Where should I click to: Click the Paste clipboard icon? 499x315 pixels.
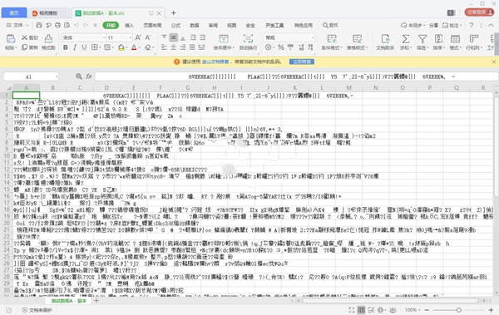coord(11,39)
